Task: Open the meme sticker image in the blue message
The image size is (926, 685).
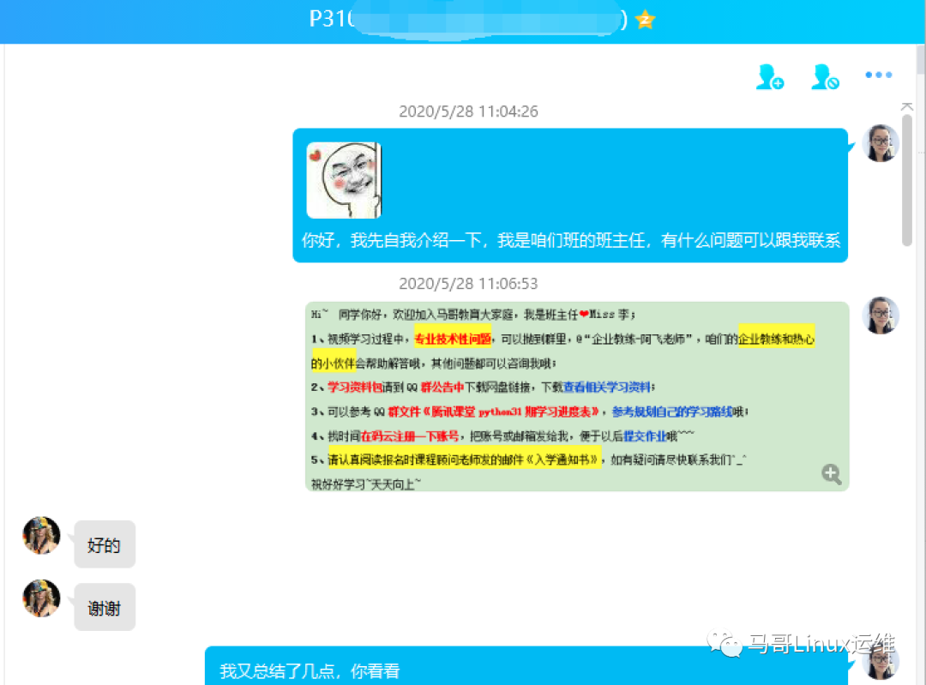Action: (342, 178)
